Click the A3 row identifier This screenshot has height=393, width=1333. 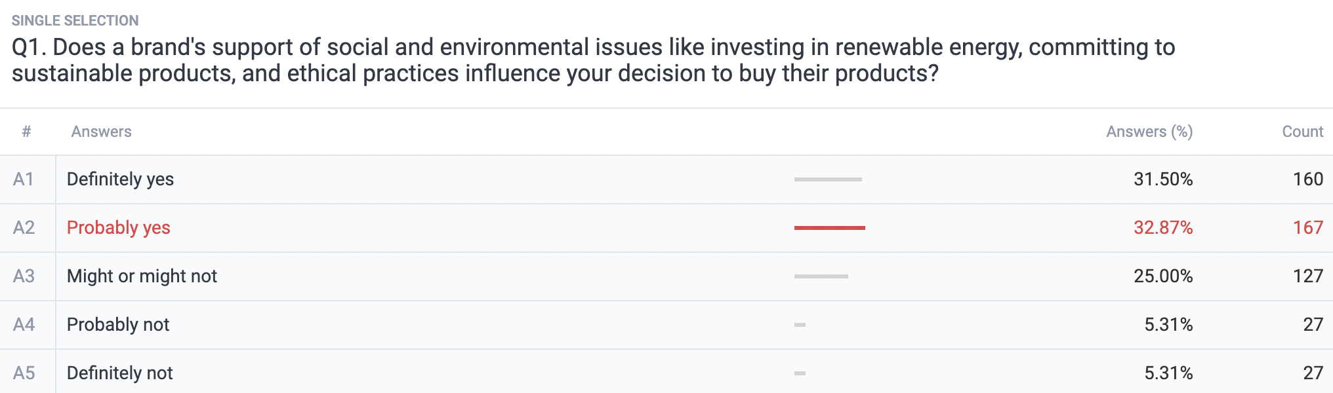[24, 276]
